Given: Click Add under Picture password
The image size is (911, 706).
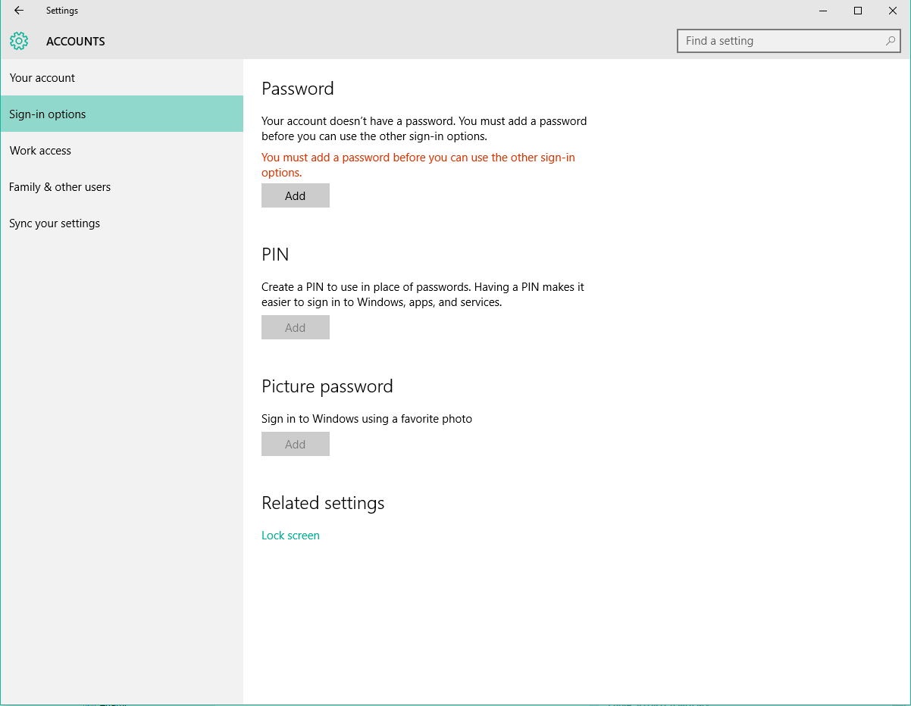Looking at the screenshot, I should click(296, 444).
